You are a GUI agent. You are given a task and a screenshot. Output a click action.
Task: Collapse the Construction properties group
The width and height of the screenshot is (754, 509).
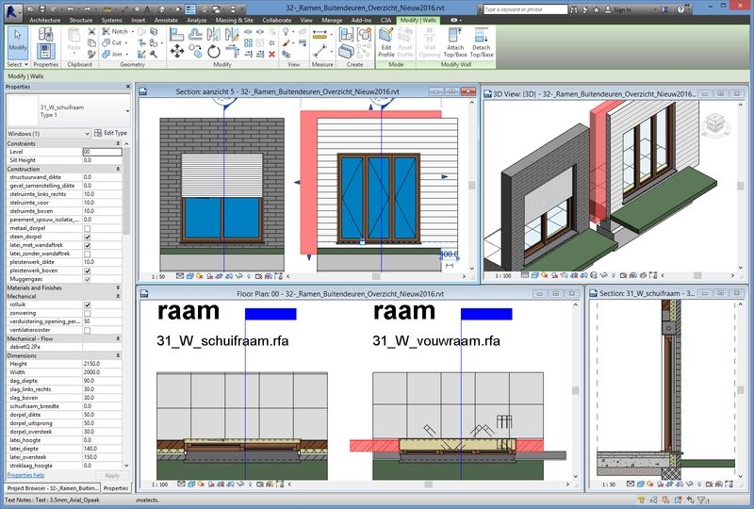pos(118,169)
